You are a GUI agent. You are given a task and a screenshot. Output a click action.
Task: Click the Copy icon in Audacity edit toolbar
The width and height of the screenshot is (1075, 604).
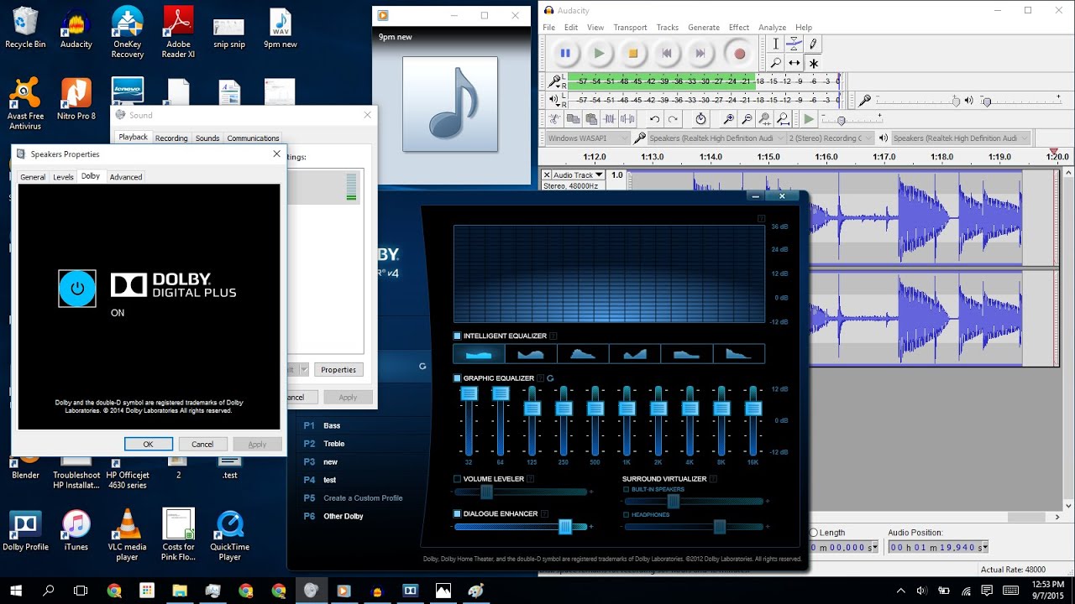click(574, 119)
